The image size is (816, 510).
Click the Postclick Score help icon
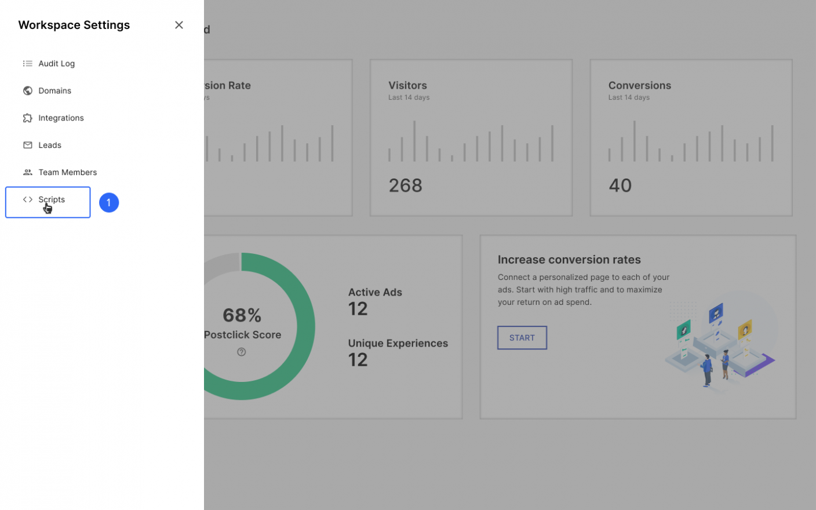coord(242,352)
